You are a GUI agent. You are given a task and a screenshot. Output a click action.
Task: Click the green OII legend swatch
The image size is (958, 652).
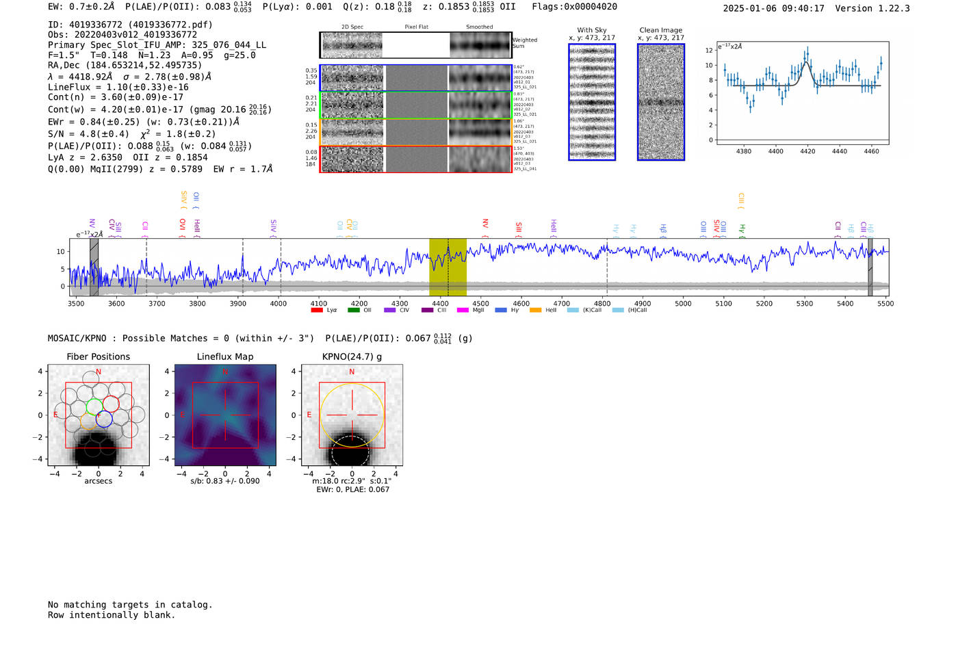pyautogui.click(x=353, y=311)
